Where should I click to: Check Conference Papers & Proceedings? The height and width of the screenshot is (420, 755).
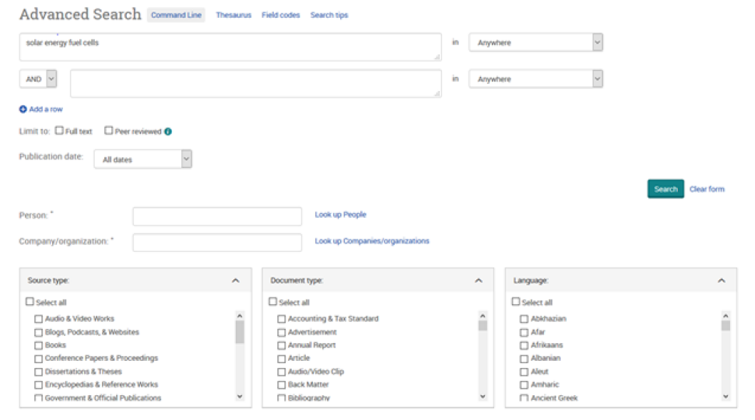pos(38,359)
